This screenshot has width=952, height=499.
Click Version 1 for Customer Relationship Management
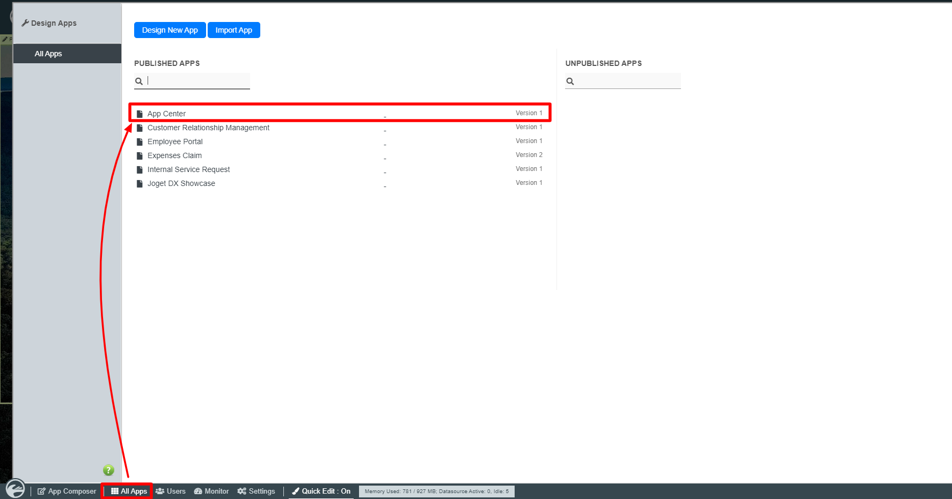tap(529, 127)
